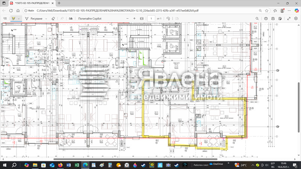This screenshot has width=301, height=169.
Task: Toggle the yellow highlighter tool
Action: pyautogui.click(x=14, y=18)
